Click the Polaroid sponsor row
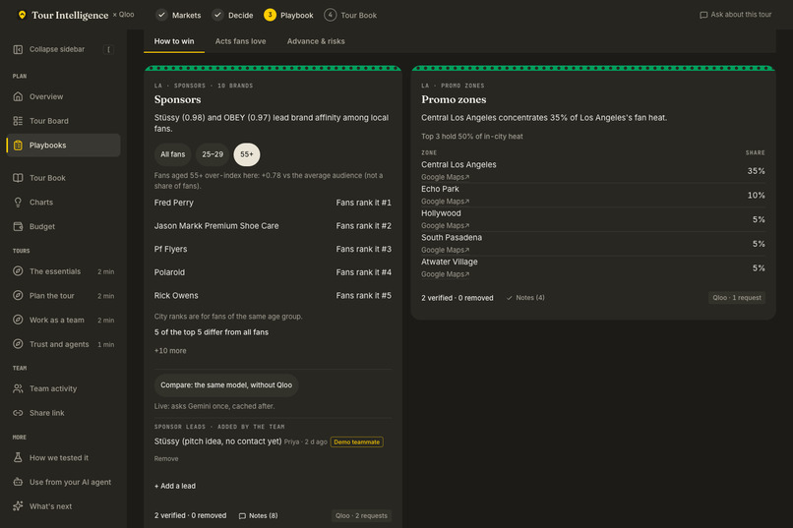Image resolution: width=793 pixels, height=528 pixels. point(273,272)
